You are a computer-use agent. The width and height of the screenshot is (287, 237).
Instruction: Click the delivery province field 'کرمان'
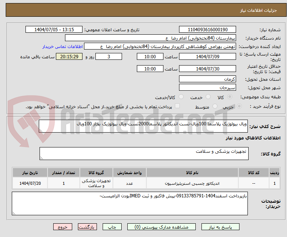(x=208, y=79)
